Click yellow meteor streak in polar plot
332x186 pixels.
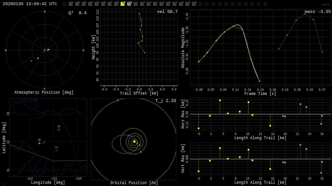[x=48, y=50]
